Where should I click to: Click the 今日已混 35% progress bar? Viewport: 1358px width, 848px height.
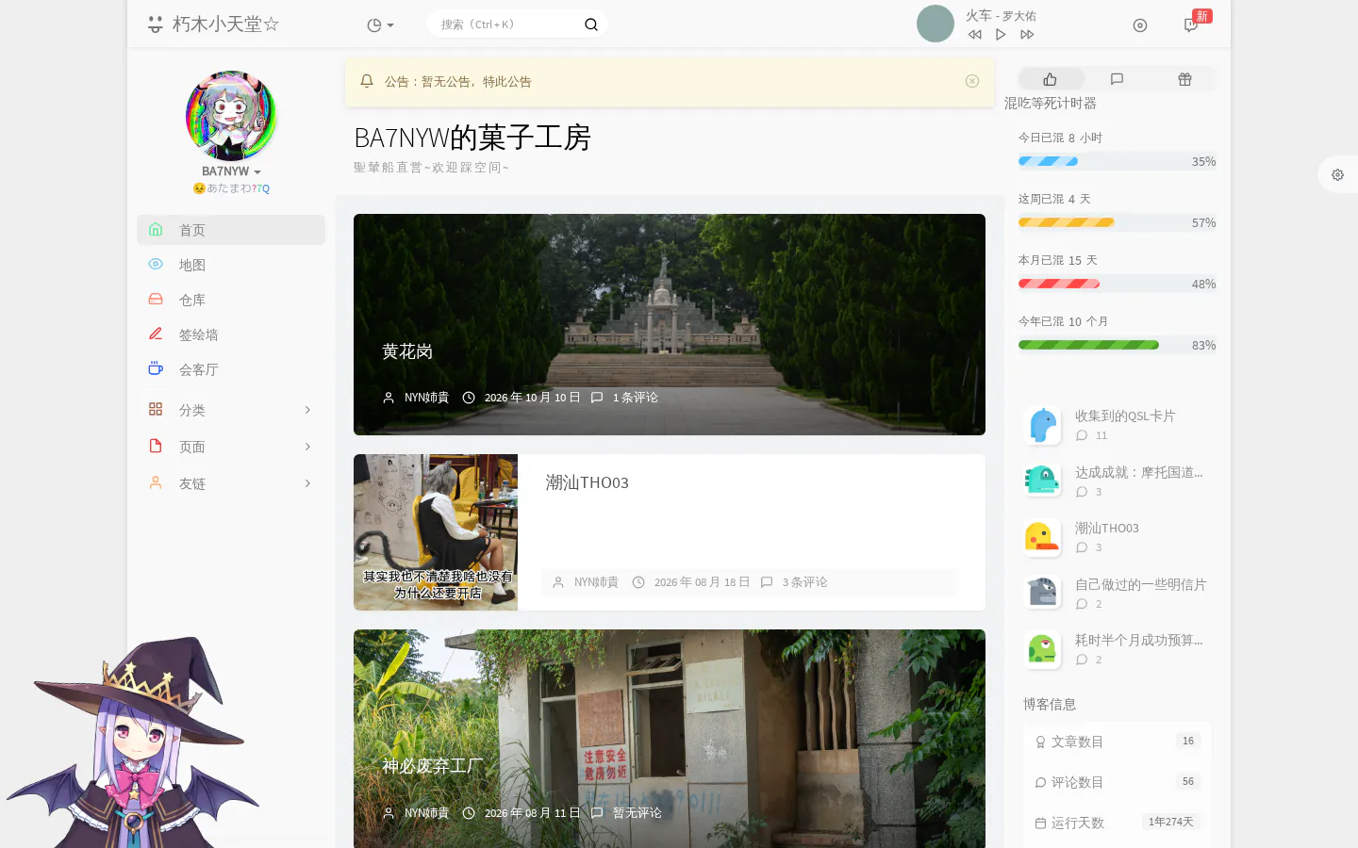[x=1118, y=161]
